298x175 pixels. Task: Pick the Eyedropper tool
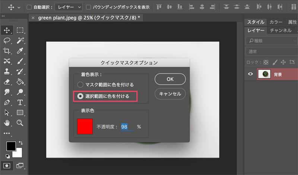[x=20, y=51]
